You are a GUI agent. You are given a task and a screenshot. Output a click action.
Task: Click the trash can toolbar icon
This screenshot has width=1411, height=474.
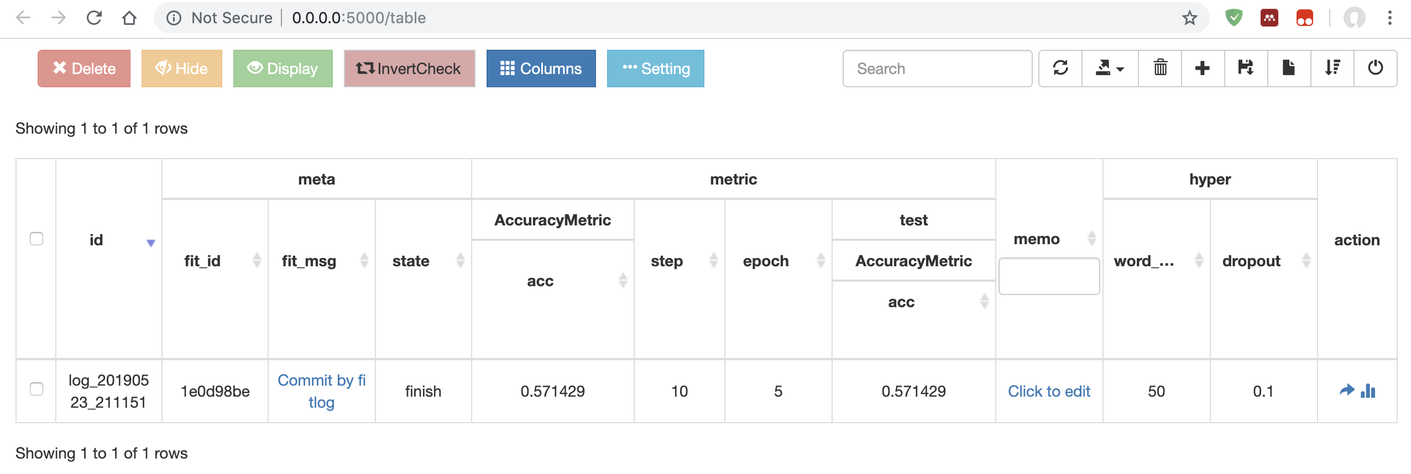click(1160, 68)
